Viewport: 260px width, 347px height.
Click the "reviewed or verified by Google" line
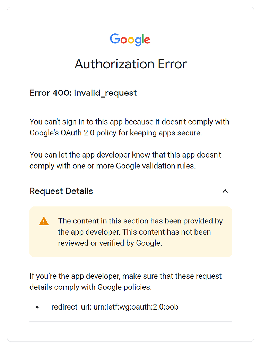(x=110, y=243)
